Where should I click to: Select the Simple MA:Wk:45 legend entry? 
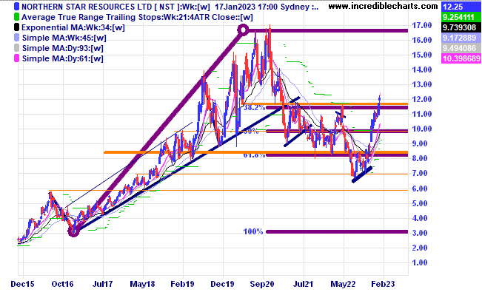coord(64,38)
